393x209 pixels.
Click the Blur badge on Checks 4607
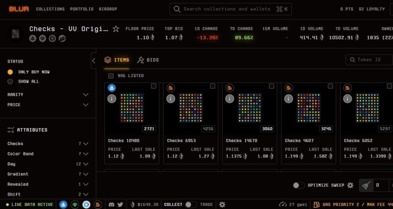click(289, 88)
